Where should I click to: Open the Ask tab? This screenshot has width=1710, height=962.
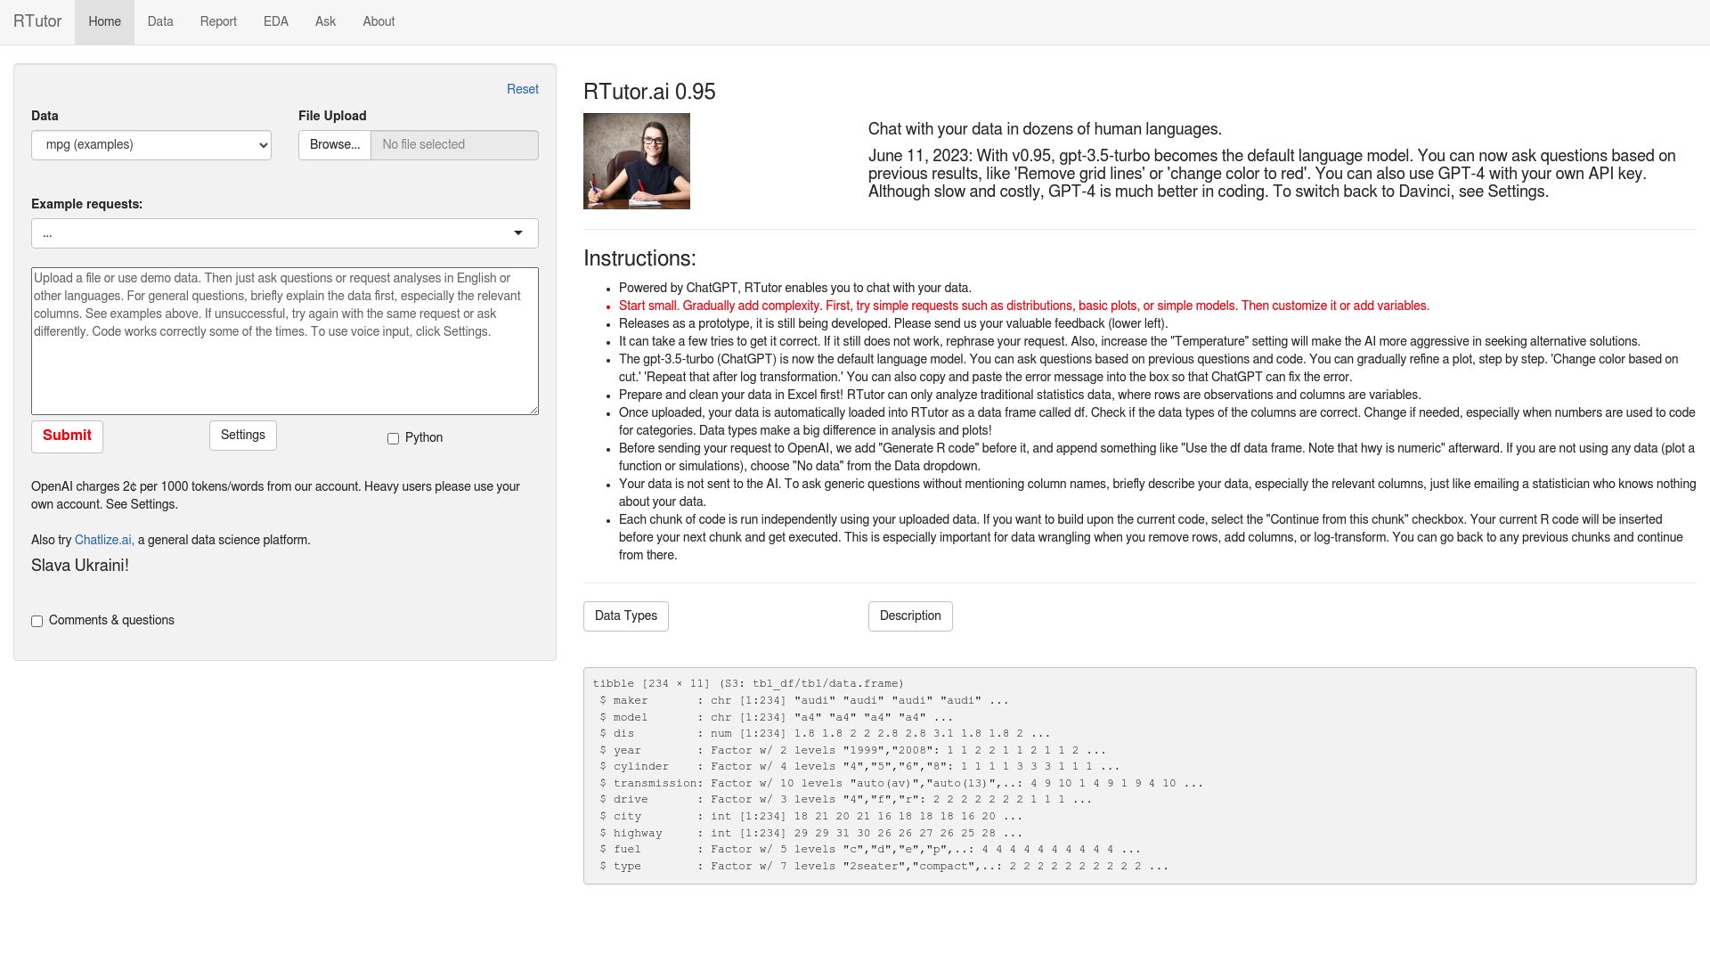coord(325,21)
